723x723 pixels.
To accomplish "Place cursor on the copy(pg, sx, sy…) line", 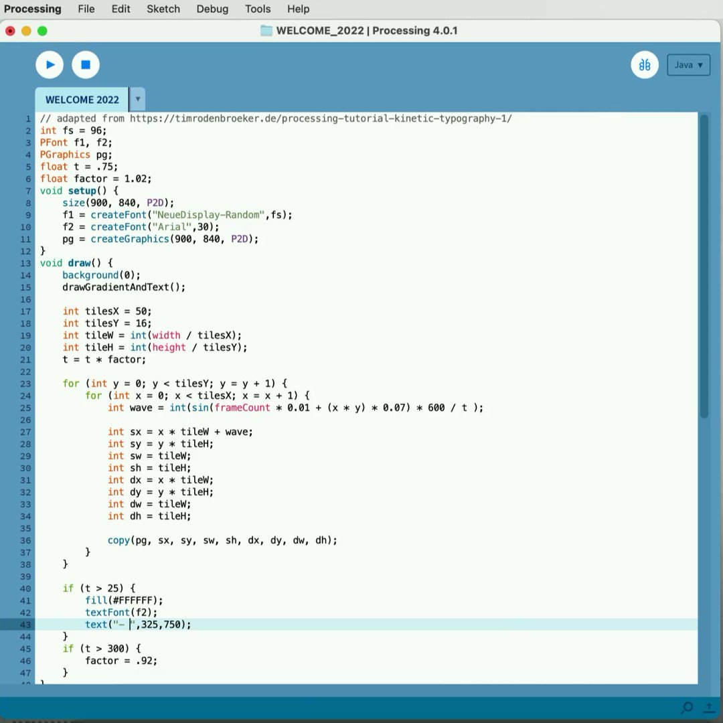I will pos(222,540).
